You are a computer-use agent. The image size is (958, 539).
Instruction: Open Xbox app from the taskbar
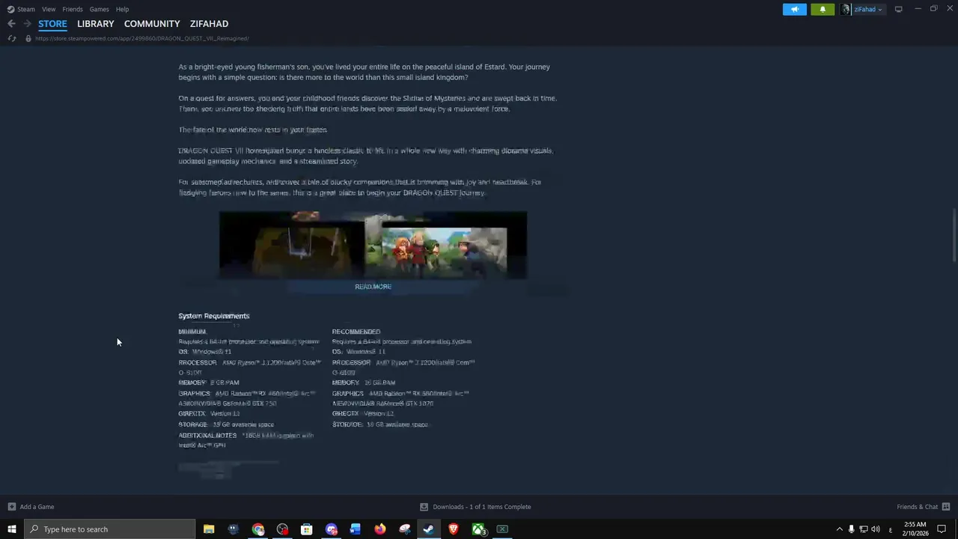click(478, 529)
